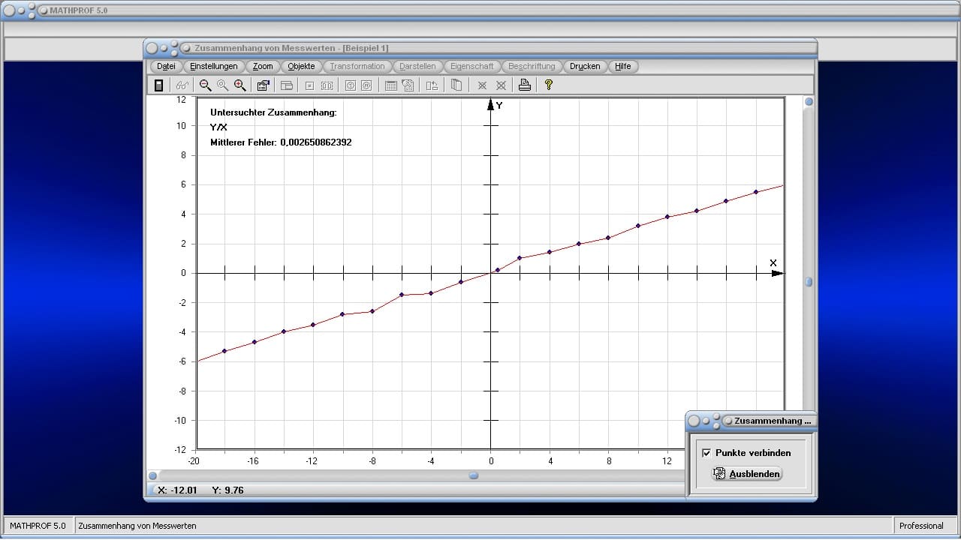961x540 pixels.
Task: Open the Datei menu
Action: click(x=166, y=66)
